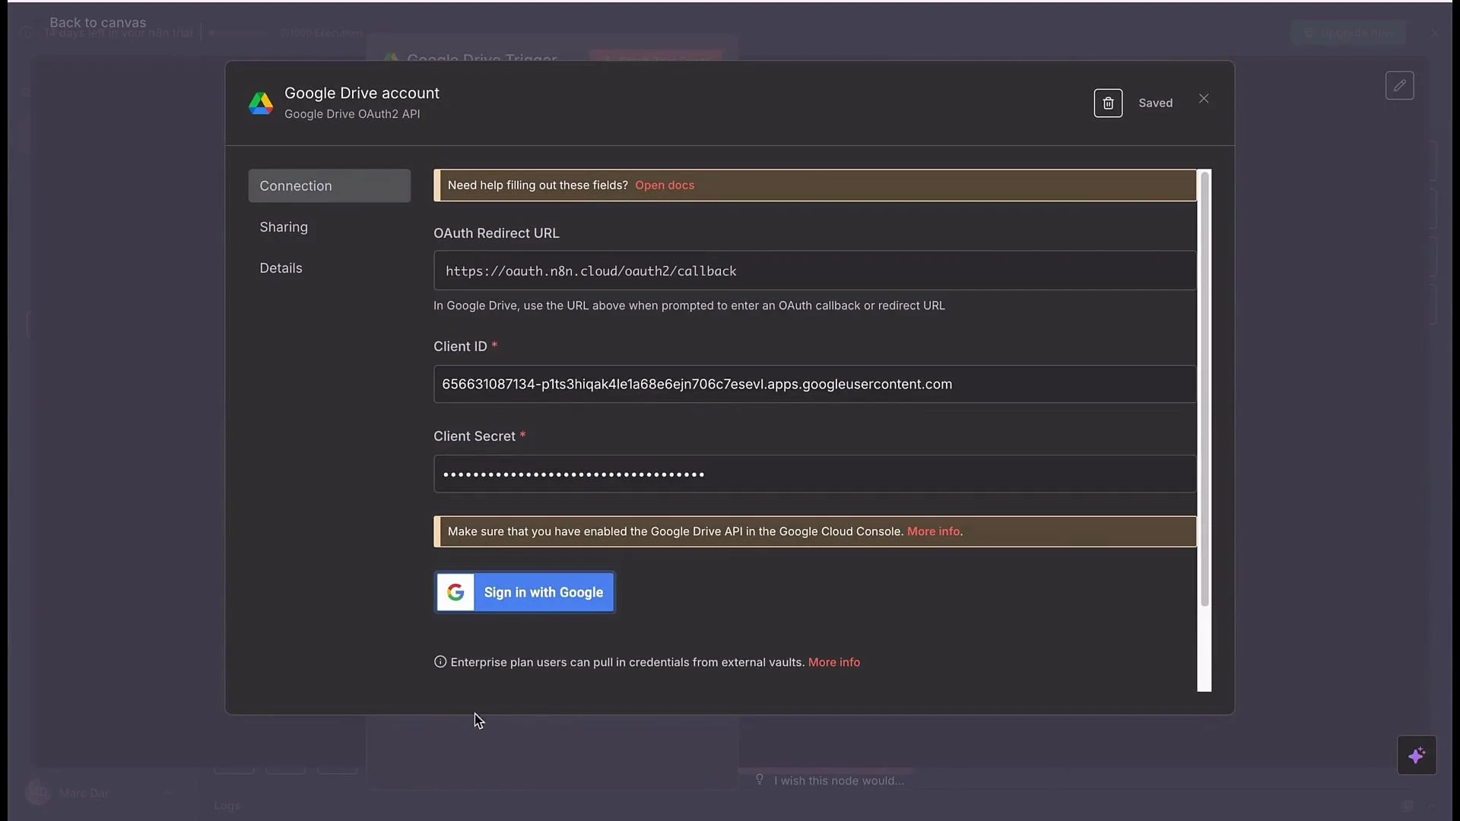
Task: Click the Client Secret input field
Action: point(814,474)
